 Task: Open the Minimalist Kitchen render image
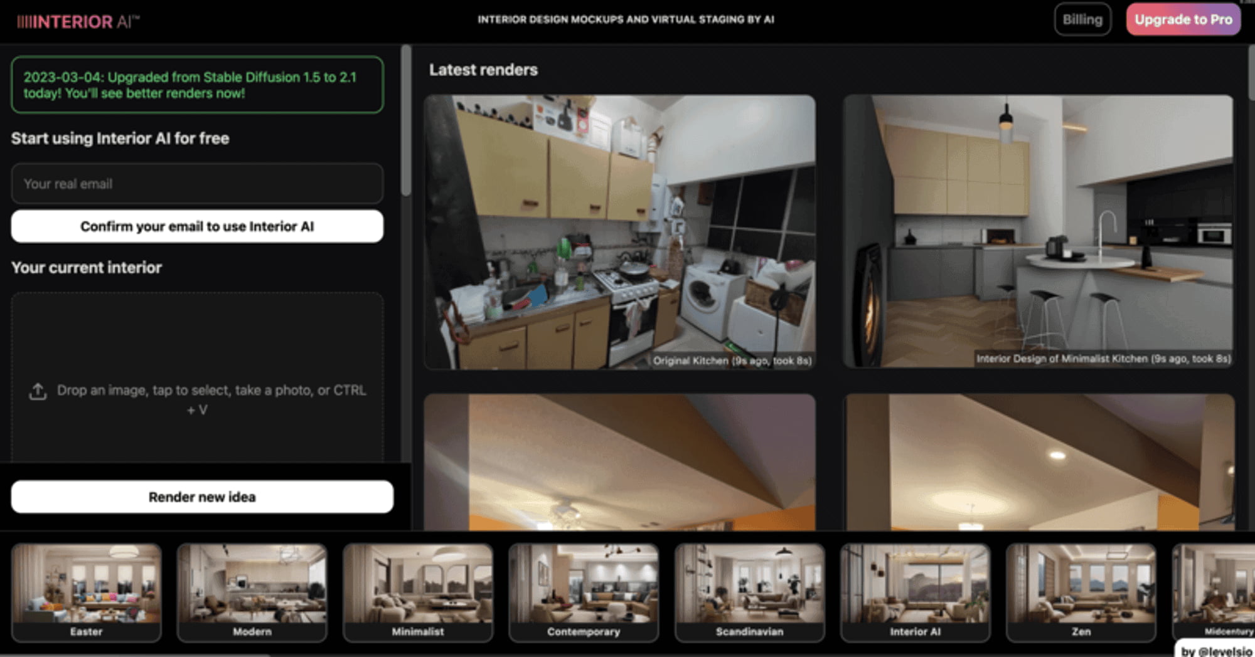(x=1039, y=231)
